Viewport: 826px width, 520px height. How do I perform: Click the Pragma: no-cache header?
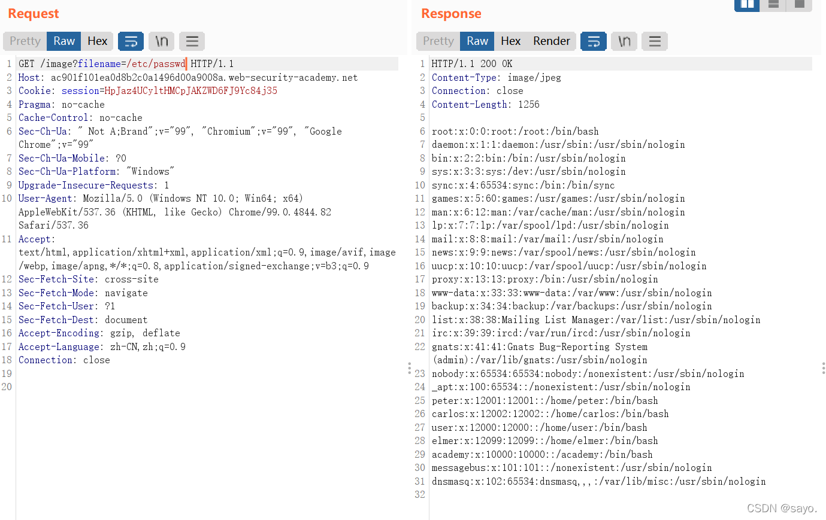62,104
